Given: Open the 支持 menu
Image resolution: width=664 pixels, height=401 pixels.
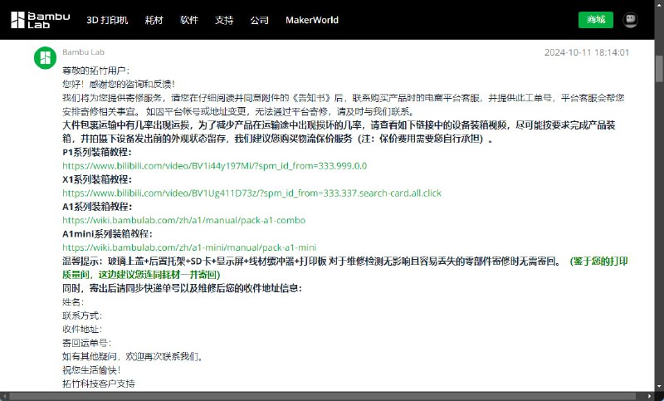Looking at the screenshot, I should (x=224, y=20).
